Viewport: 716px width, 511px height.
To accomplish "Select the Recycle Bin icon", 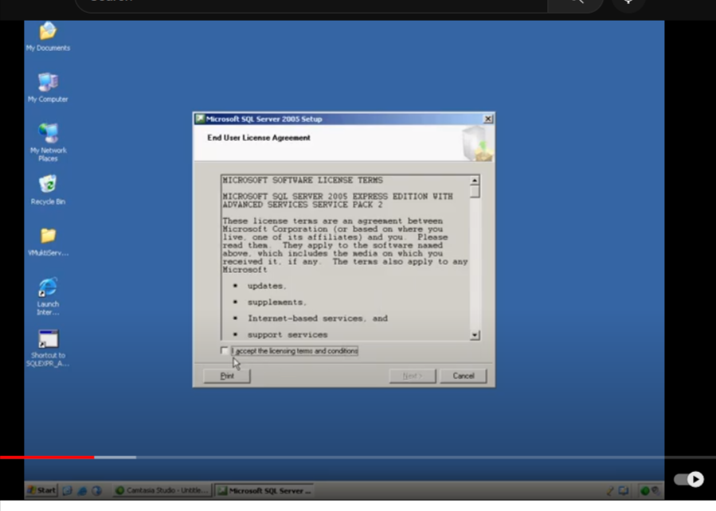I will (x=48, y=189).
